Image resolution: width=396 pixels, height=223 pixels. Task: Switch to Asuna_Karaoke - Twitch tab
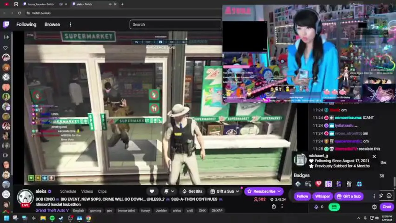pyautogui.click(x=41, y=4)
